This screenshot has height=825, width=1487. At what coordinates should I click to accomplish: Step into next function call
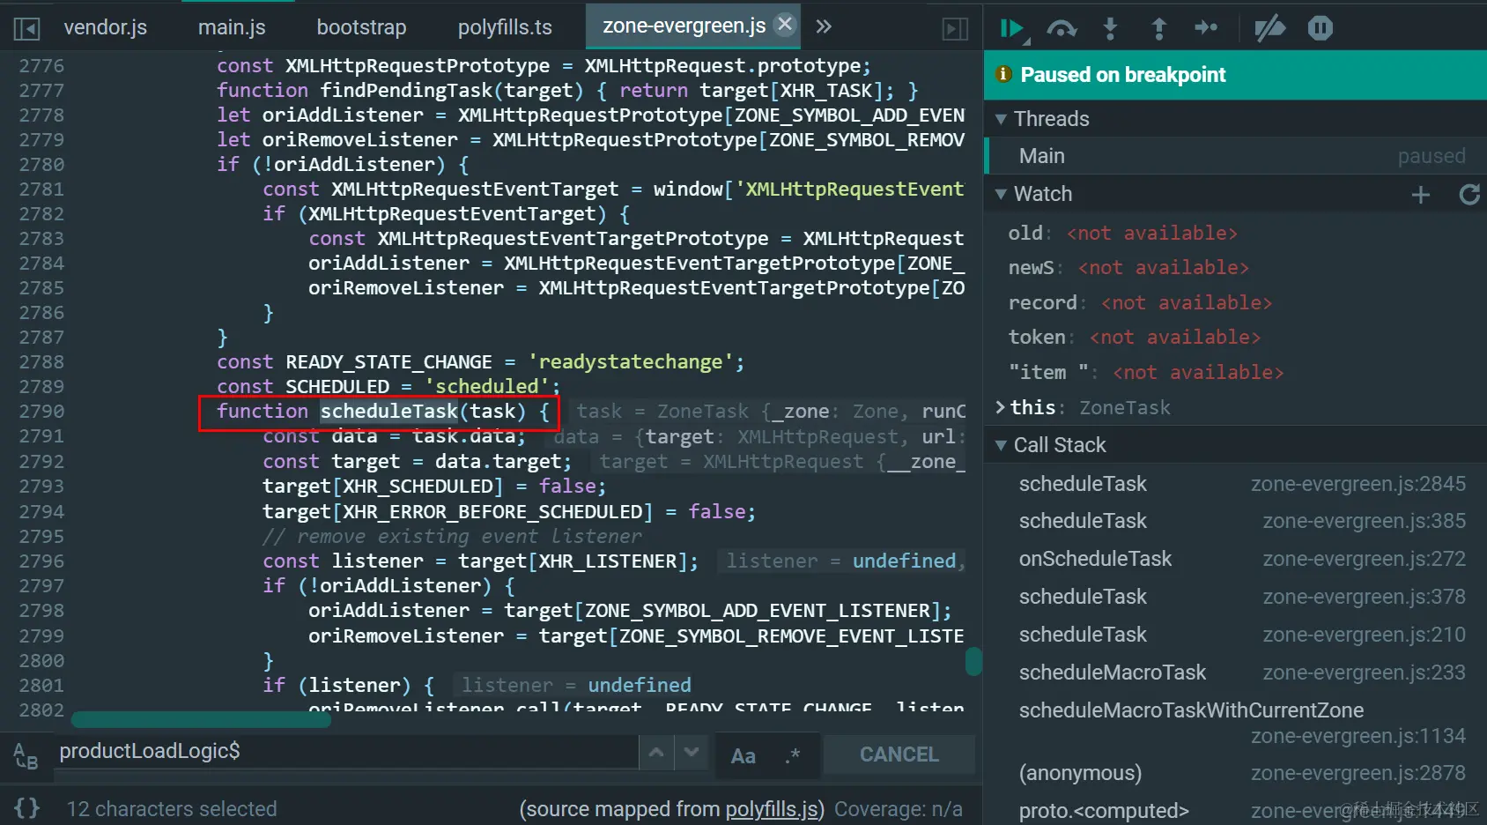pos(1110,29)
